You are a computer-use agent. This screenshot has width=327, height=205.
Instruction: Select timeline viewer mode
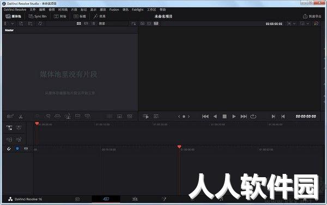156,23
